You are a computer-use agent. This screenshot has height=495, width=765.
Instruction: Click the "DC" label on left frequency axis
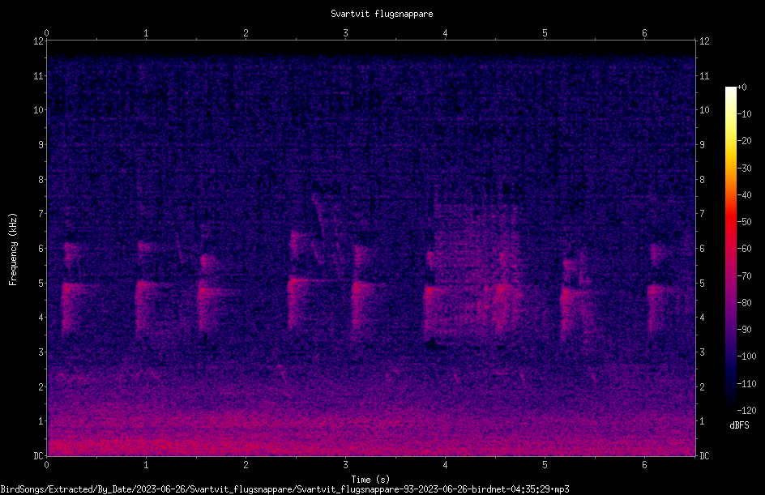point(39,456)
